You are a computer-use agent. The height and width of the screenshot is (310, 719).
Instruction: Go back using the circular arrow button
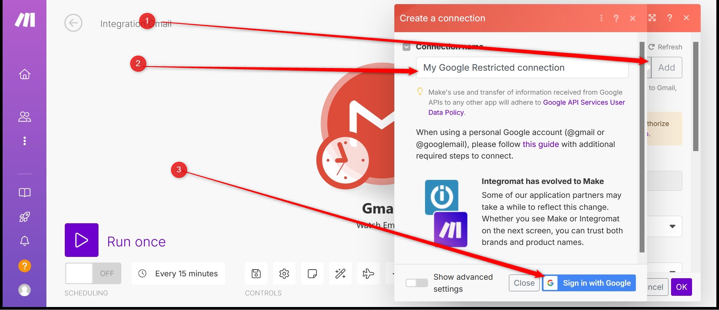(73, 23)
